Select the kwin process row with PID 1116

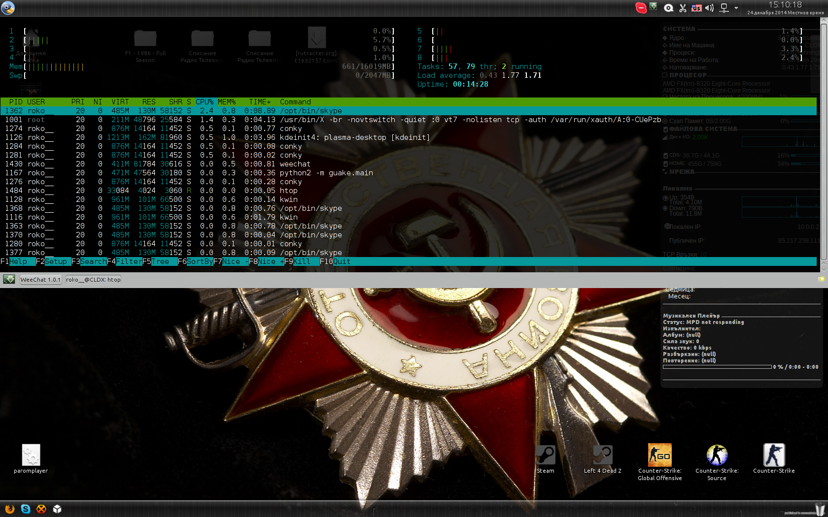click(409, 217)
